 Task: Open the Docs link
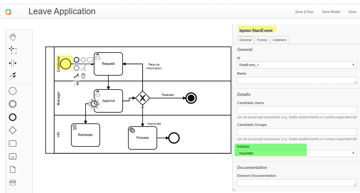352,12
